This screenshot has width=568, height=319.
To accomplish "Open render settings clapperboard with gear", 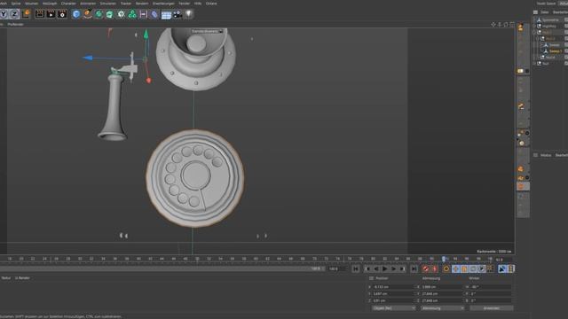I will click(62, 14).
